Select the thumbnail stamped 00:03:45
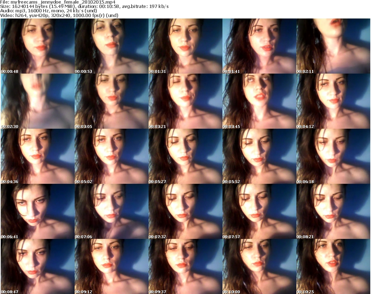 point(259,101)
